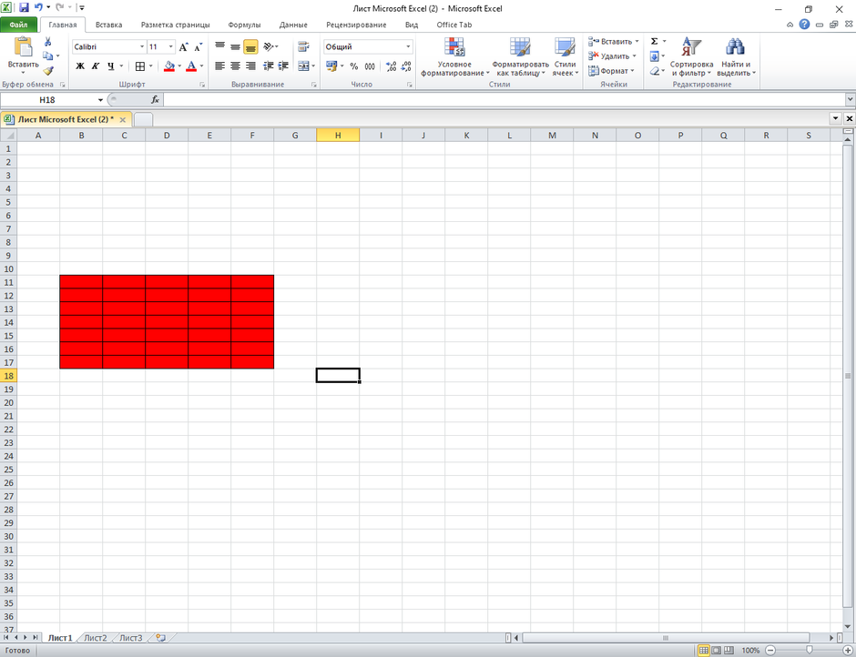Toggle italic formatting К
This screenshot has width=856, height=657.
(96, 66)
